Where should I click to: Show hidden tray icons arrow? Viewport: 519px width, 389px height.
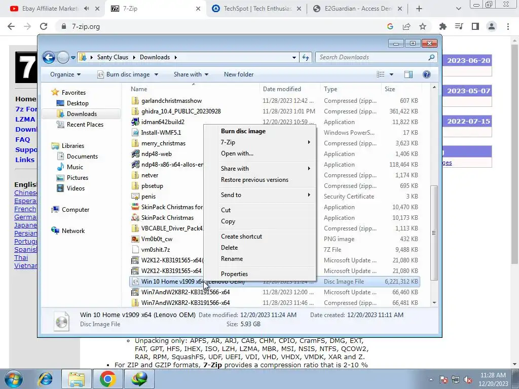coord(431,380)
